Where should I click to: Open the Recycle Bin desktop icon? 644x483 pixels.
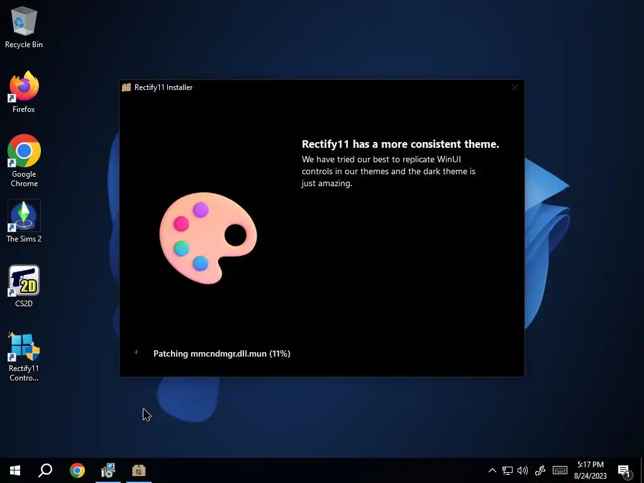[x=24, y=28]
